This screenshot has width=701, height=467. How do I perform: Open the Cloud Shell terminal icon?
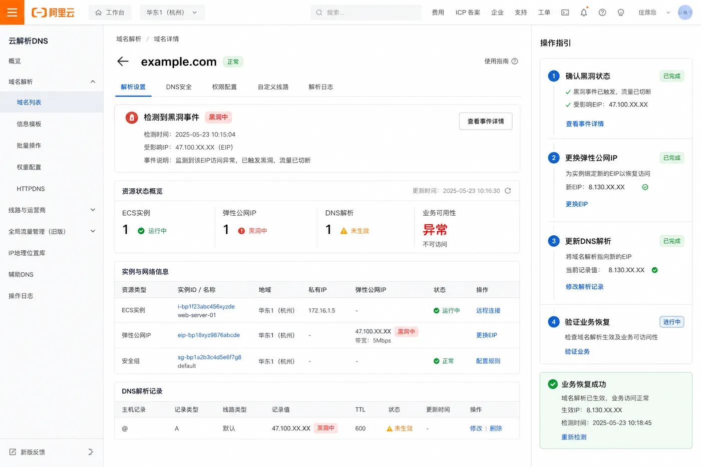[x=565, y=13]
